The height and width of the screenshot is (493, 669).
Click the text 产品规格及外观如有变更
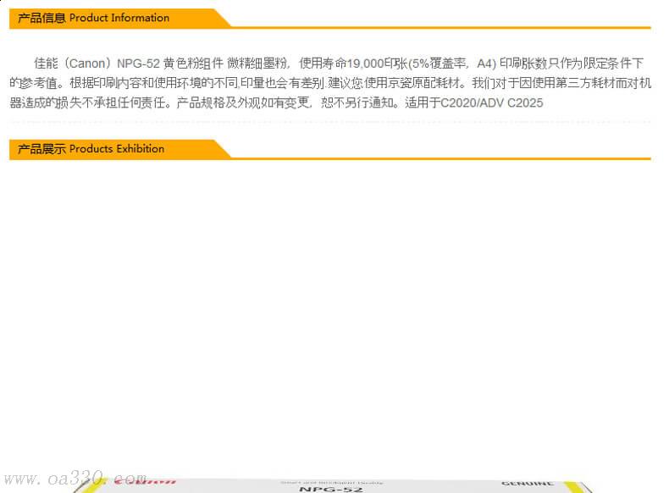(x=243, y=102)
